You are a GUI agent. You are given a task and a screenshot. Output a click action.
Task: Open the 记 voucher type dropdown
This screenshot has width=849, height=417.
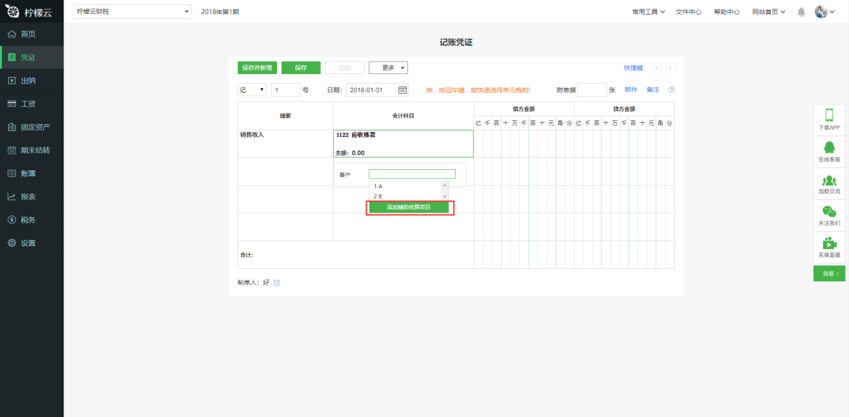pos(252,90)
